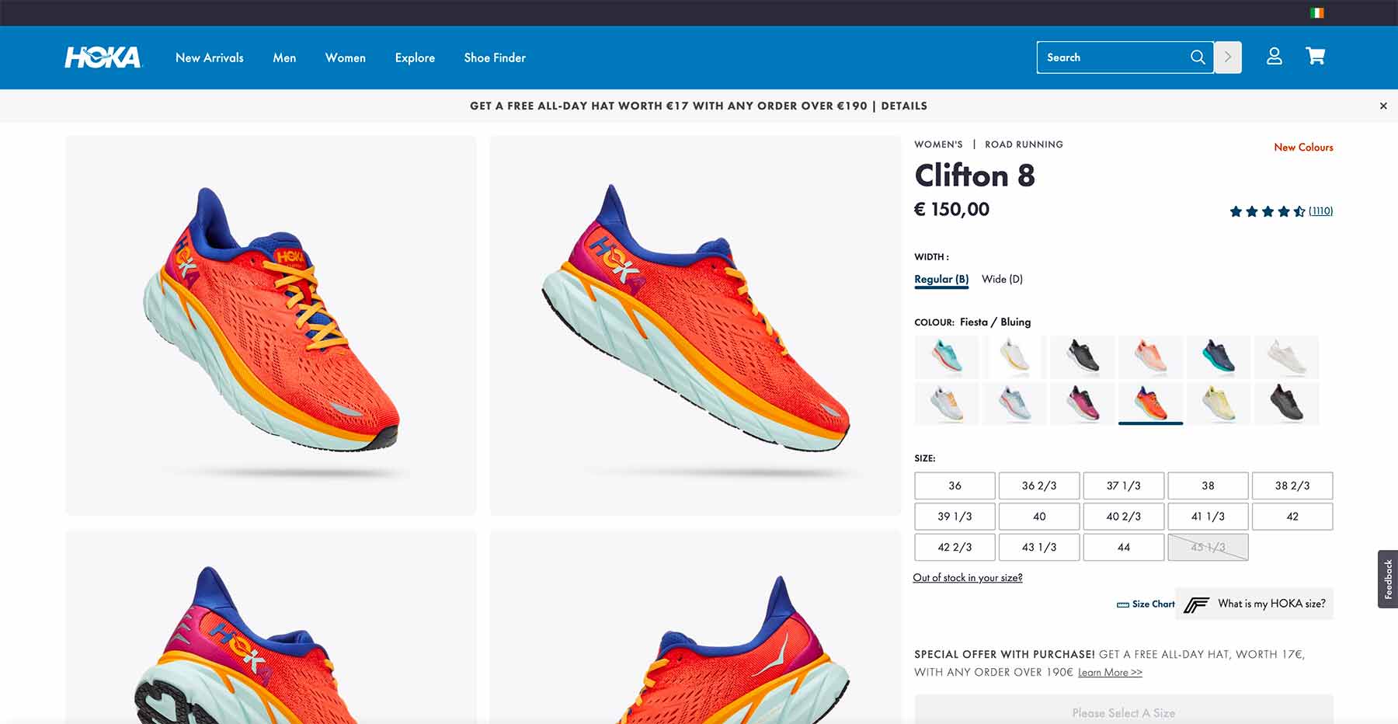Open the (1110) reviews link
This screenshot has height=724, width=1398.
(x=1320, y=211)
